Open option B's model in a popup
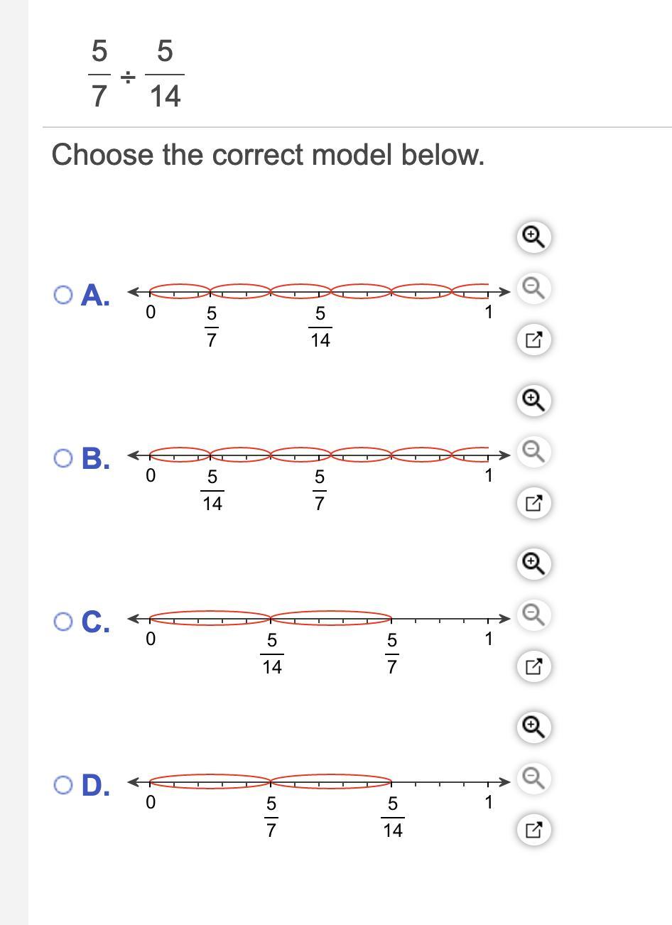The height and width of the screenshot is (925, 672). click(x=533, y=503)
